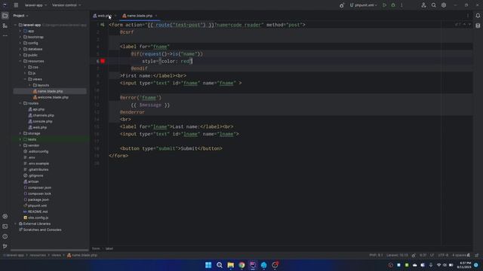The image size is (483, 271).
Task: Open the Problems tool window
Action: pos(5,236)
